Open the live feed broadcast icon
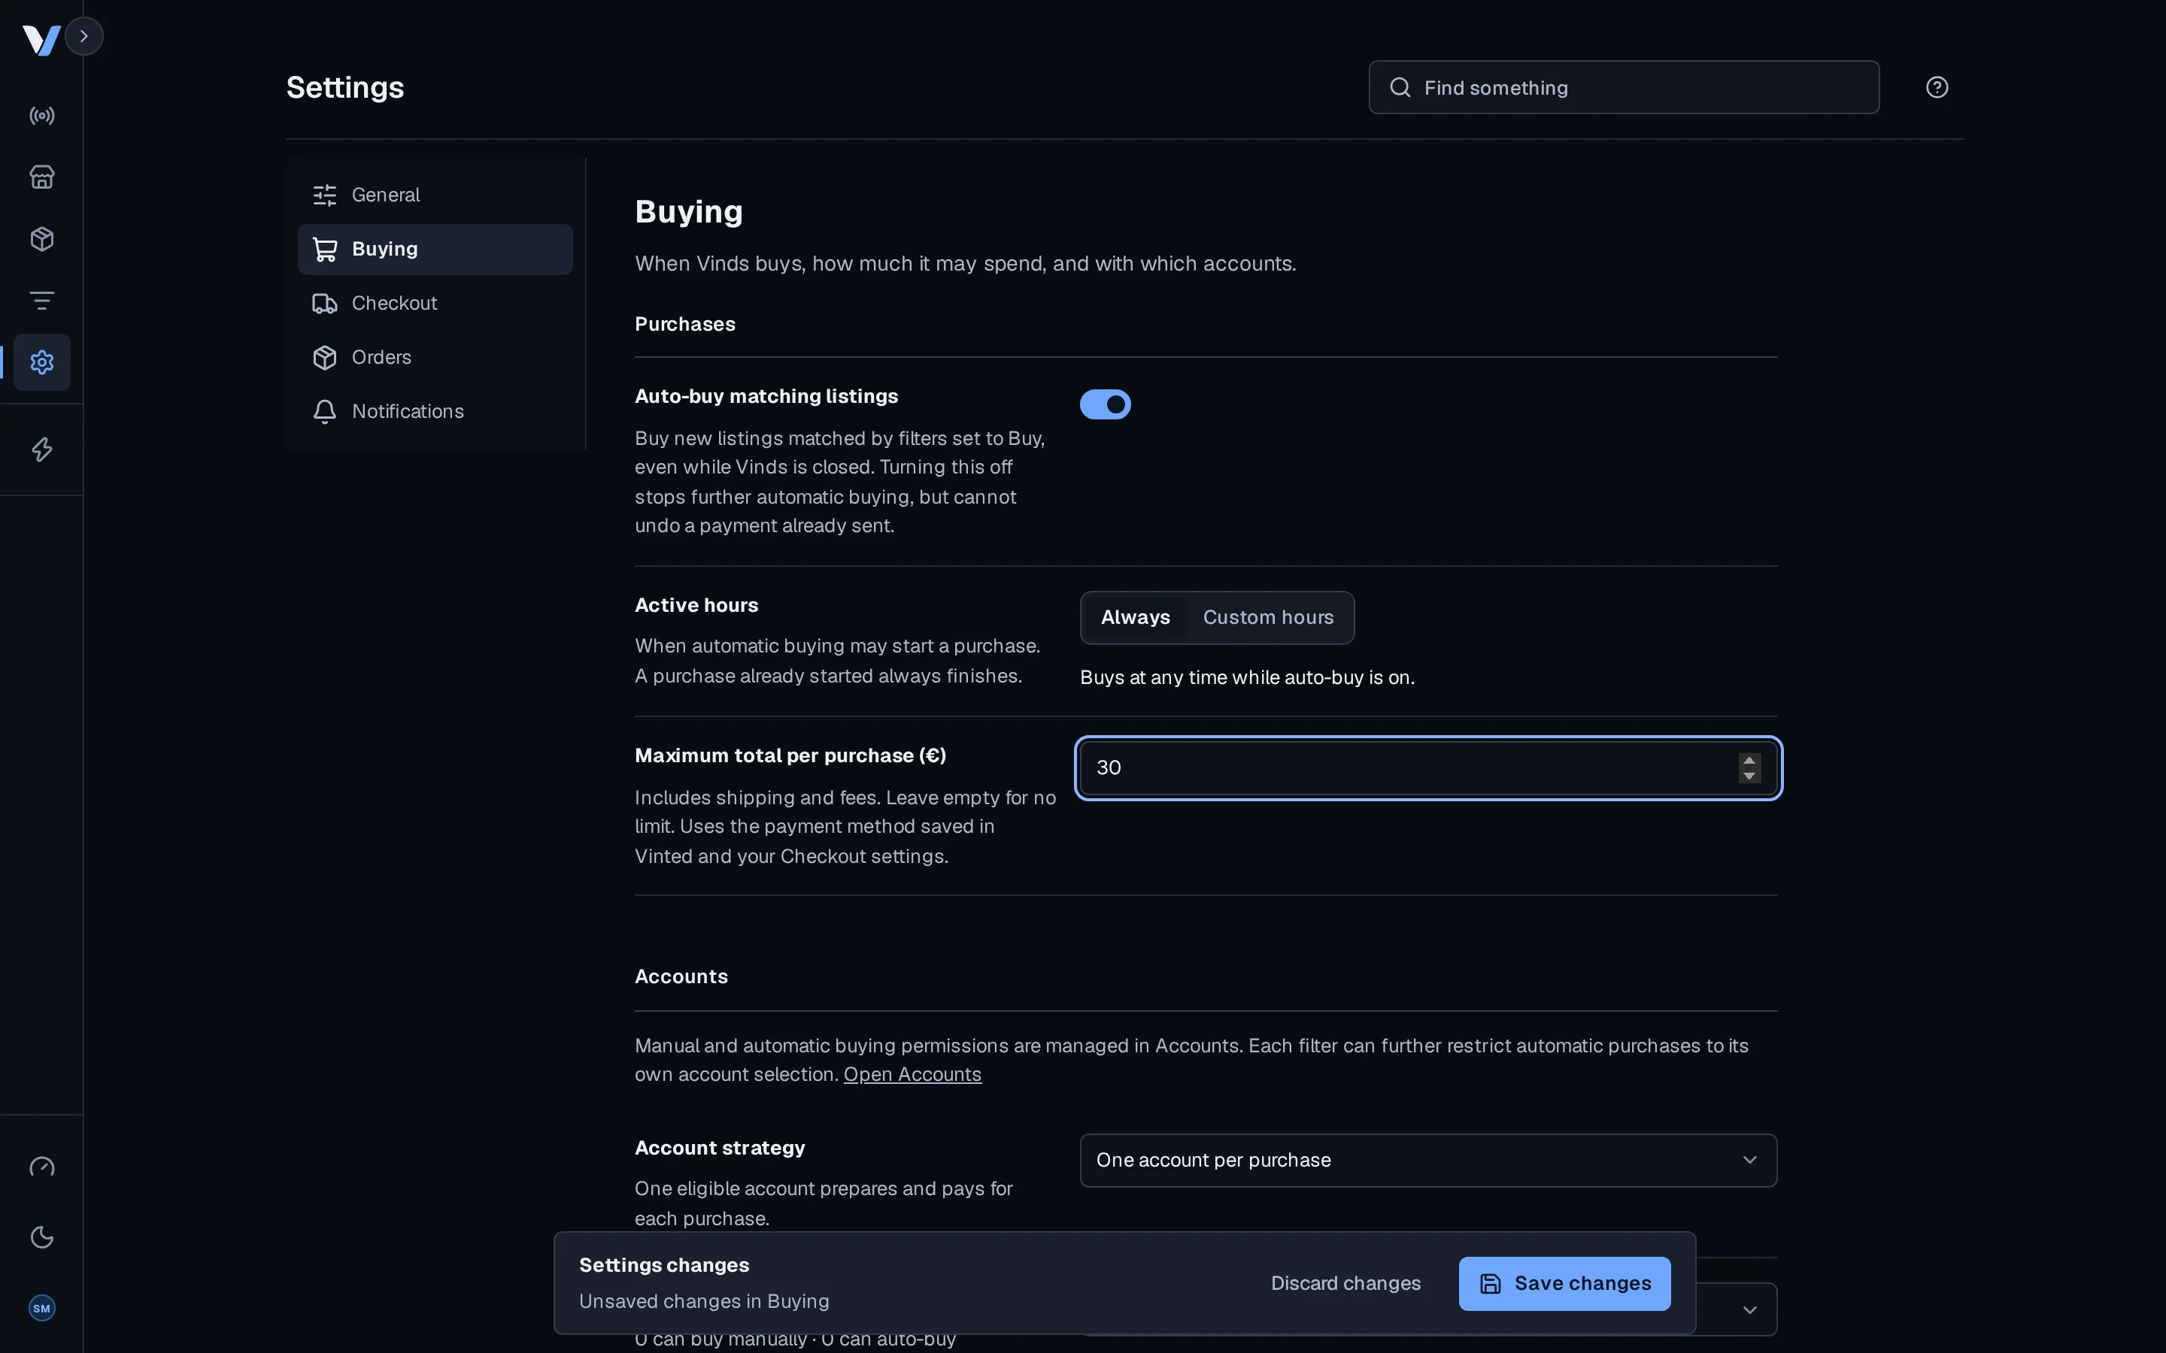This screenshot has height=1353, width=2166. coord(42,116)
